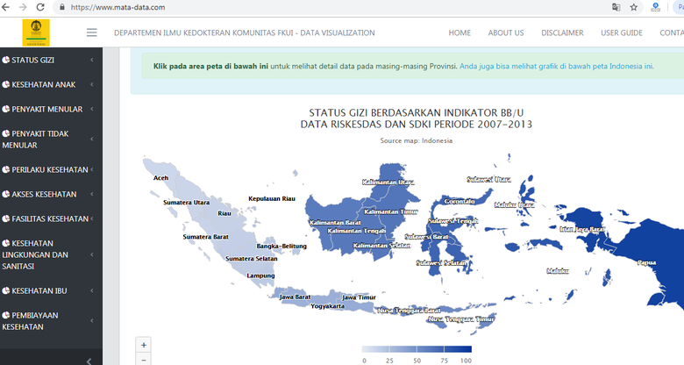Select Gorontalo province on map
Image resolution: width=684 pixels, height=365 pixels.
click(459, 201)
